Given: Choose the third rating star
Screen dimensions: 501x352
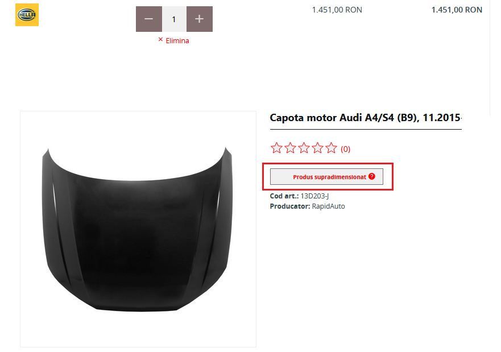Looking at the screenshot, I should click(304, 149).
